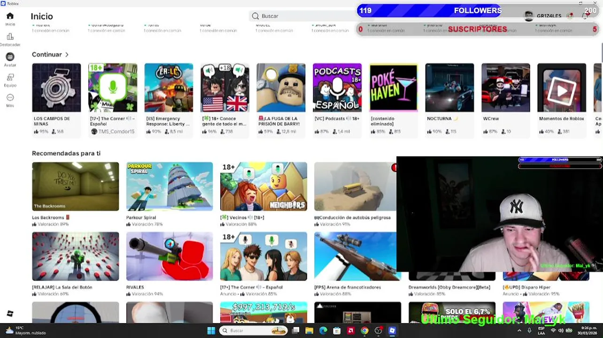Open the network Wi-Fi tray icon
The image size is (603, 338).
[x=553, y=330]
